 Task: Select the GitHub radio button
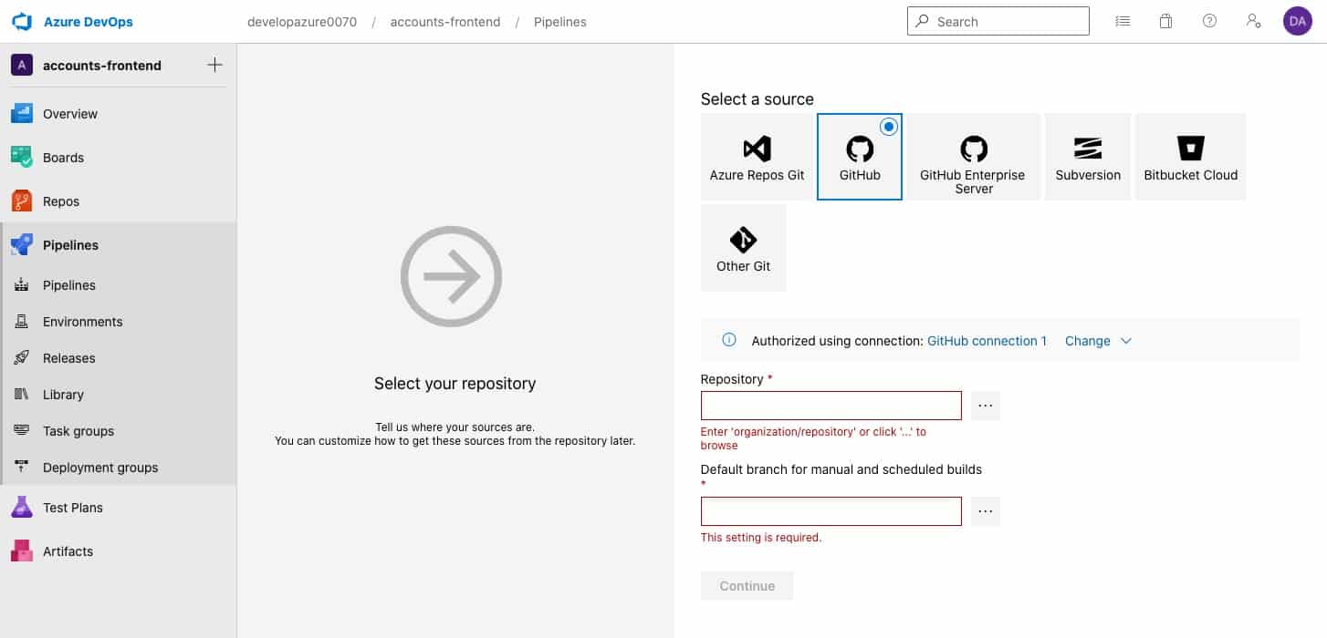888,127
